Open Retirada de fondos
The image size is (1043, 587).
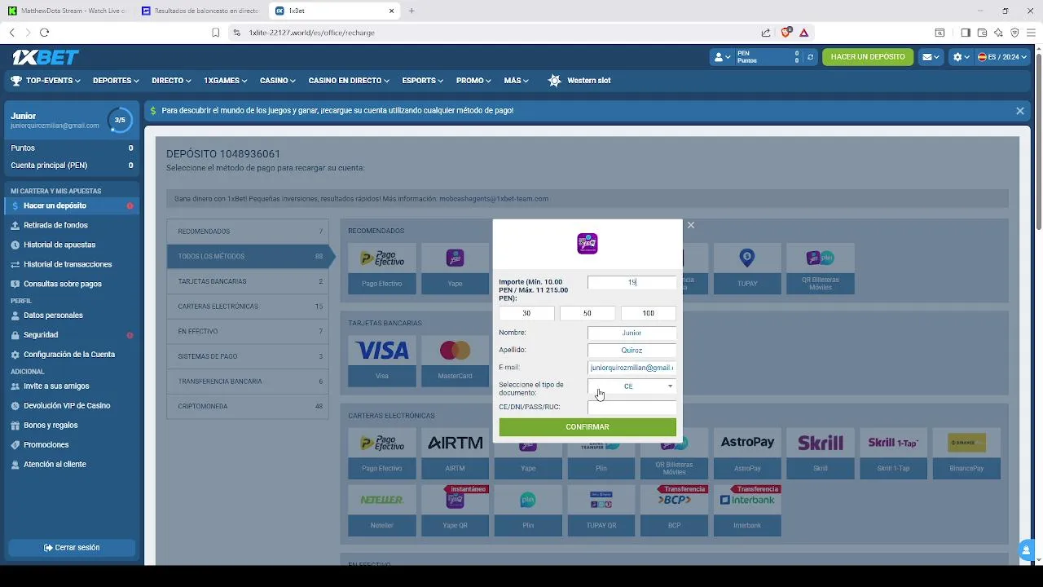tap(72, 225)
